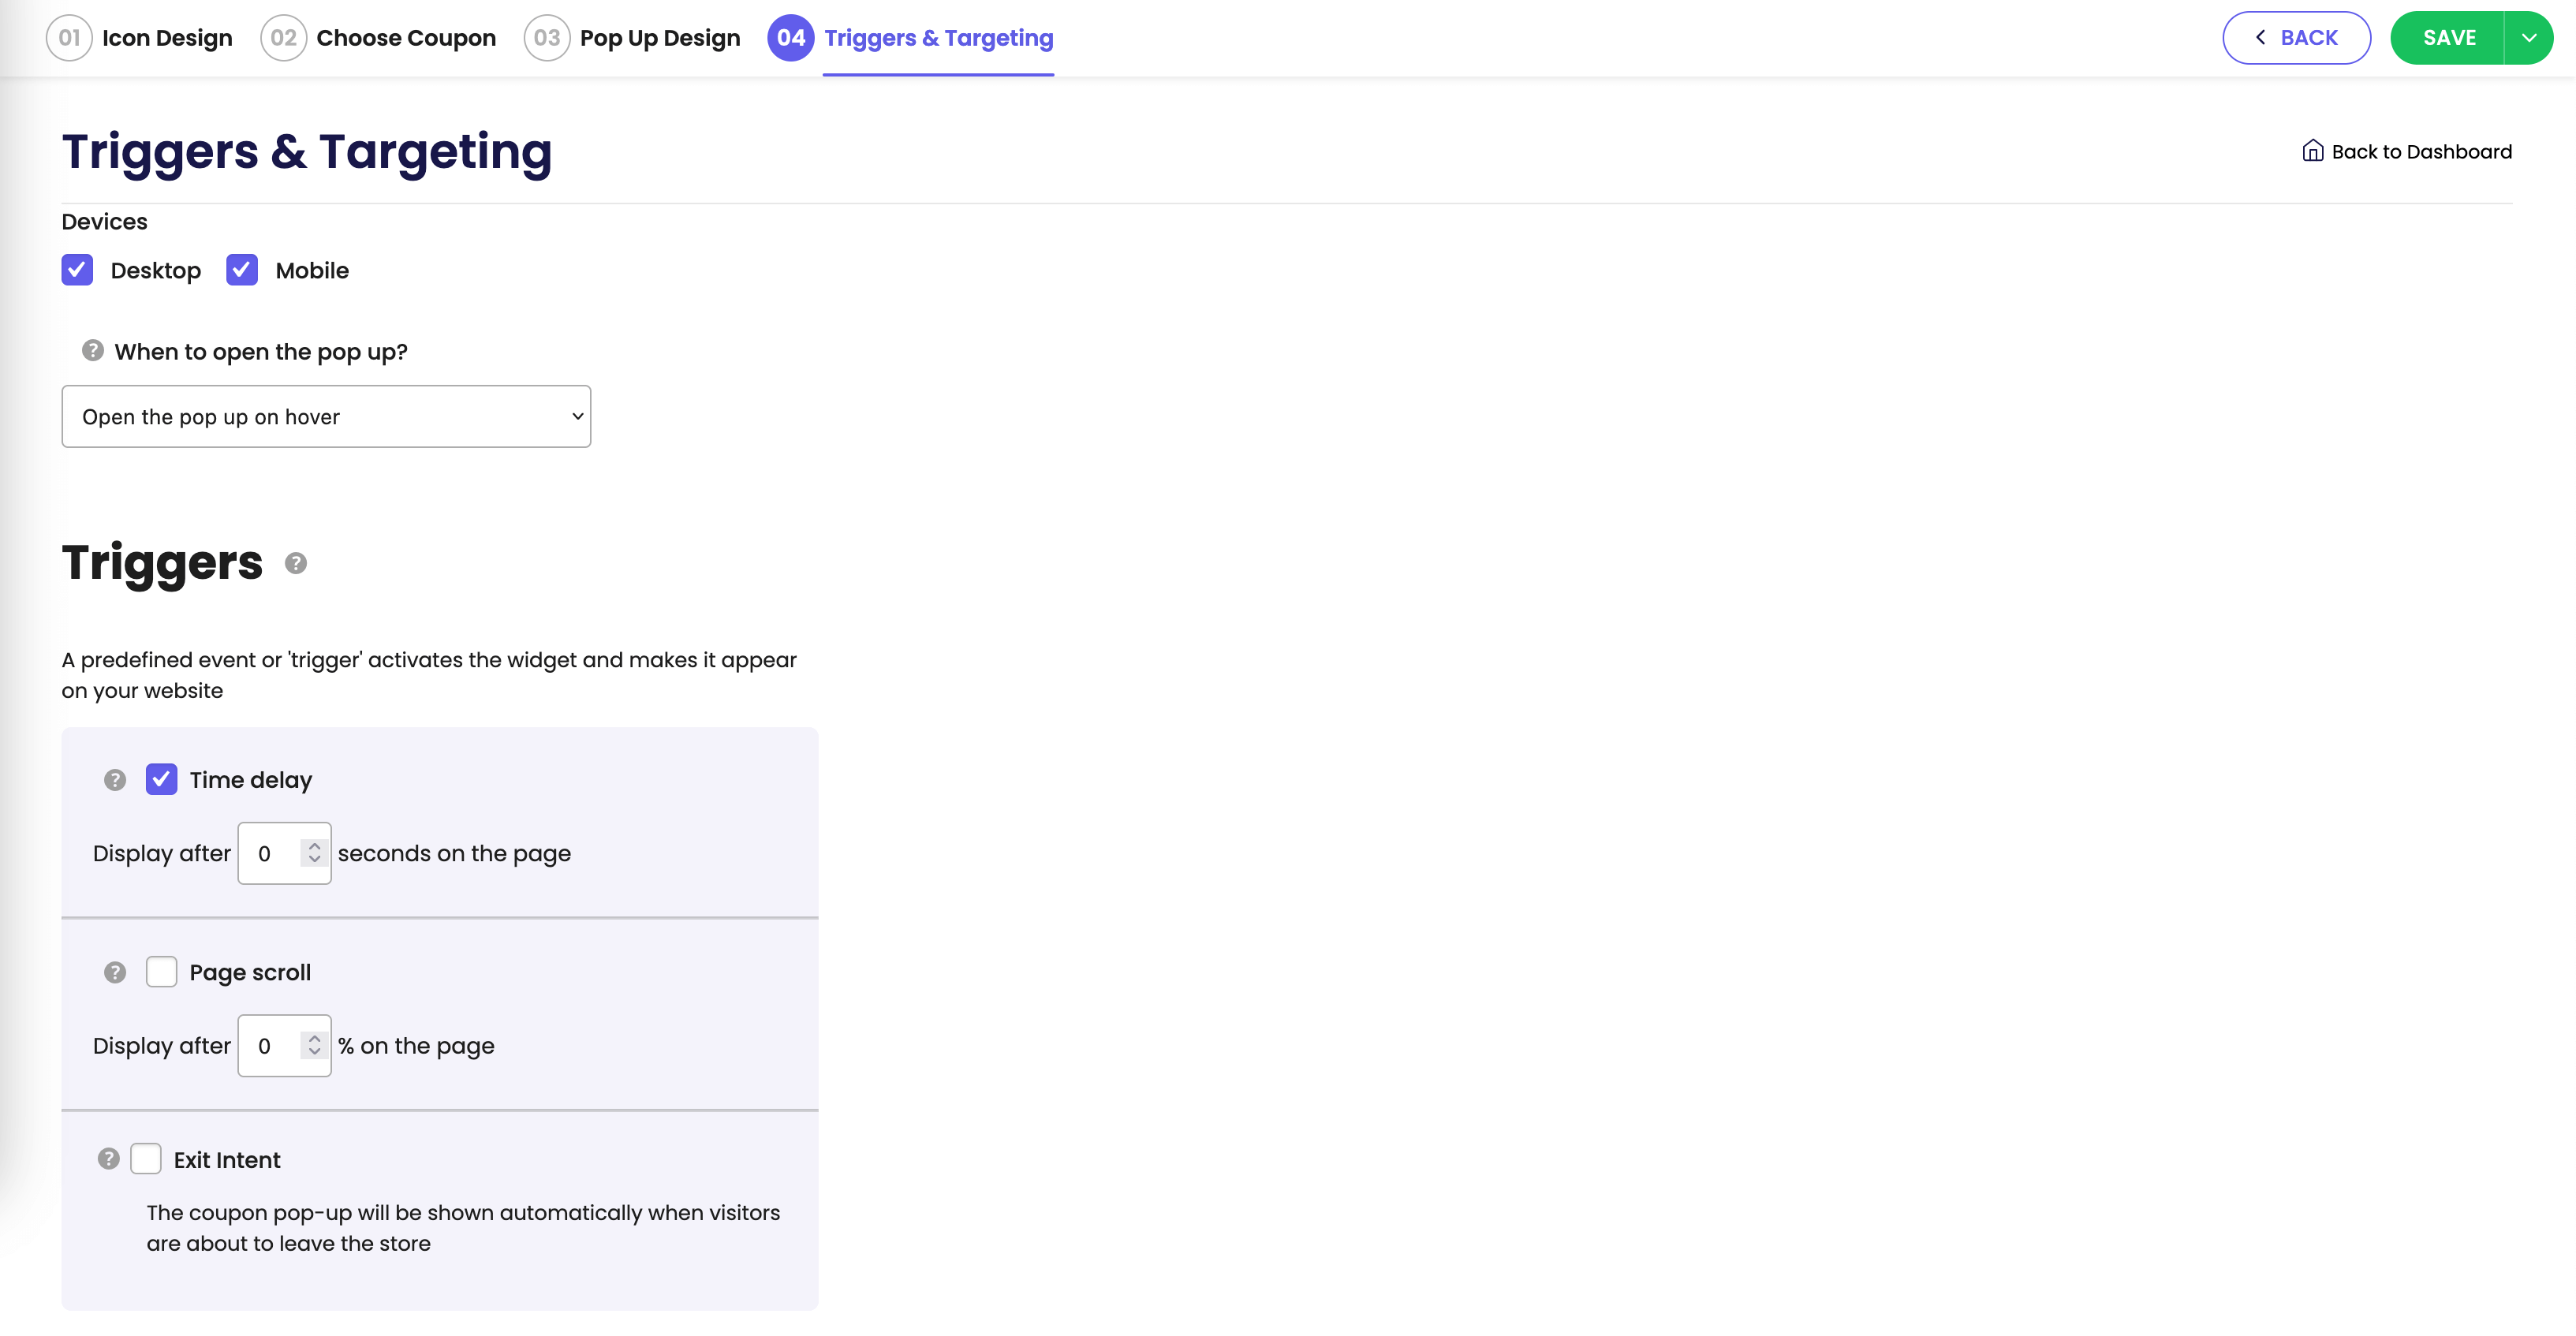Enable the Page scroll trigger checkbox
The height and width of the screenshot is (1336, 2576).
162,972
